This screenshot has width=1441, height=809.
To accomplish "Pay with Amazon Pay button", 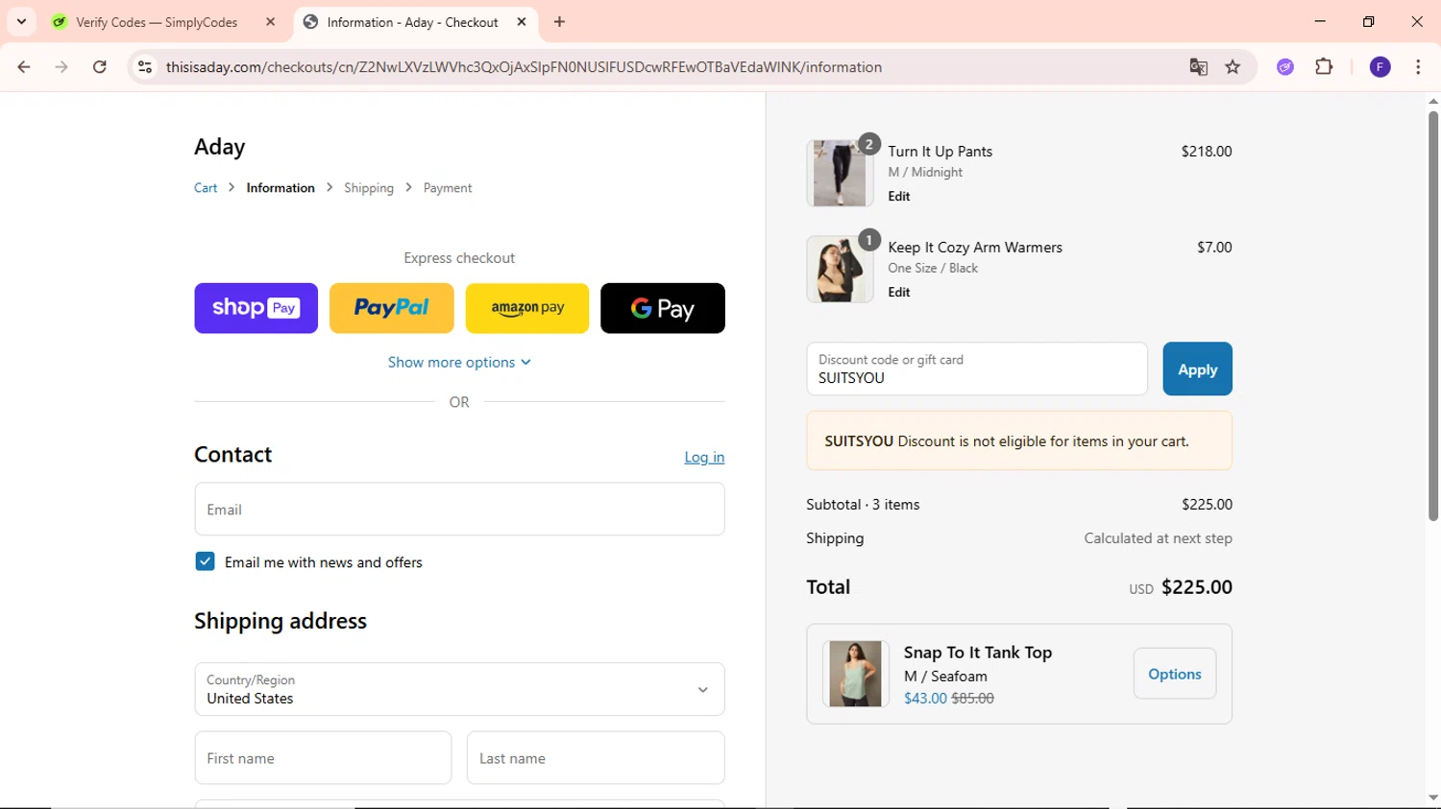I will pos(527,308).
